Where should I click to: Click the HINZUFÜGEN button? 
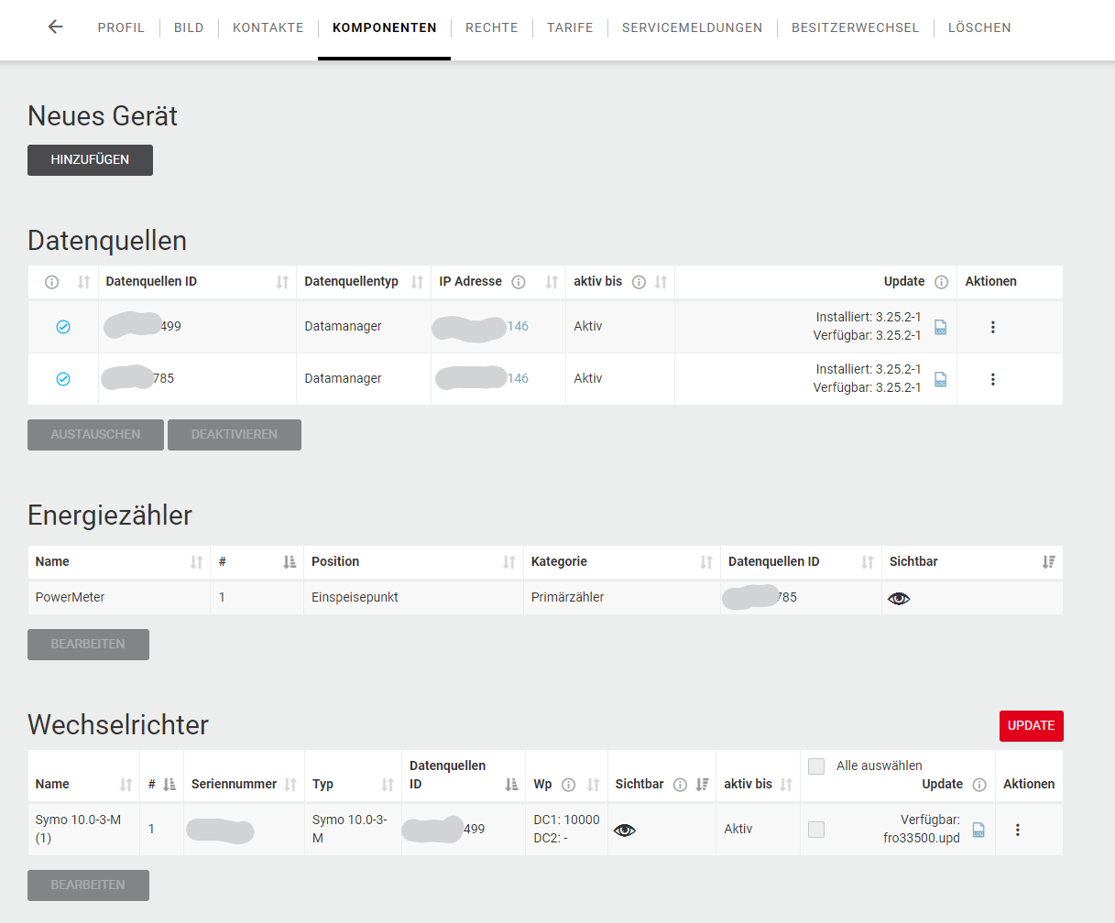point(90,159)
